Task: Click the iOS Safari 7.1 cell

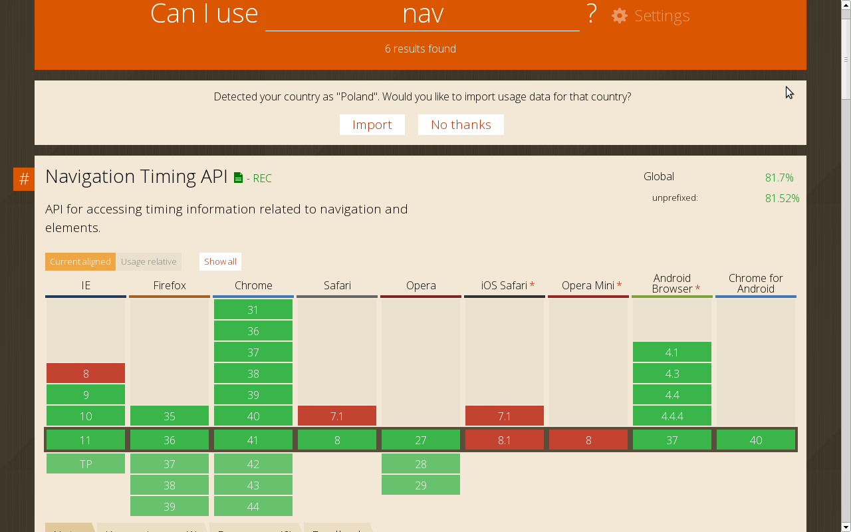Action: [505, 416]
